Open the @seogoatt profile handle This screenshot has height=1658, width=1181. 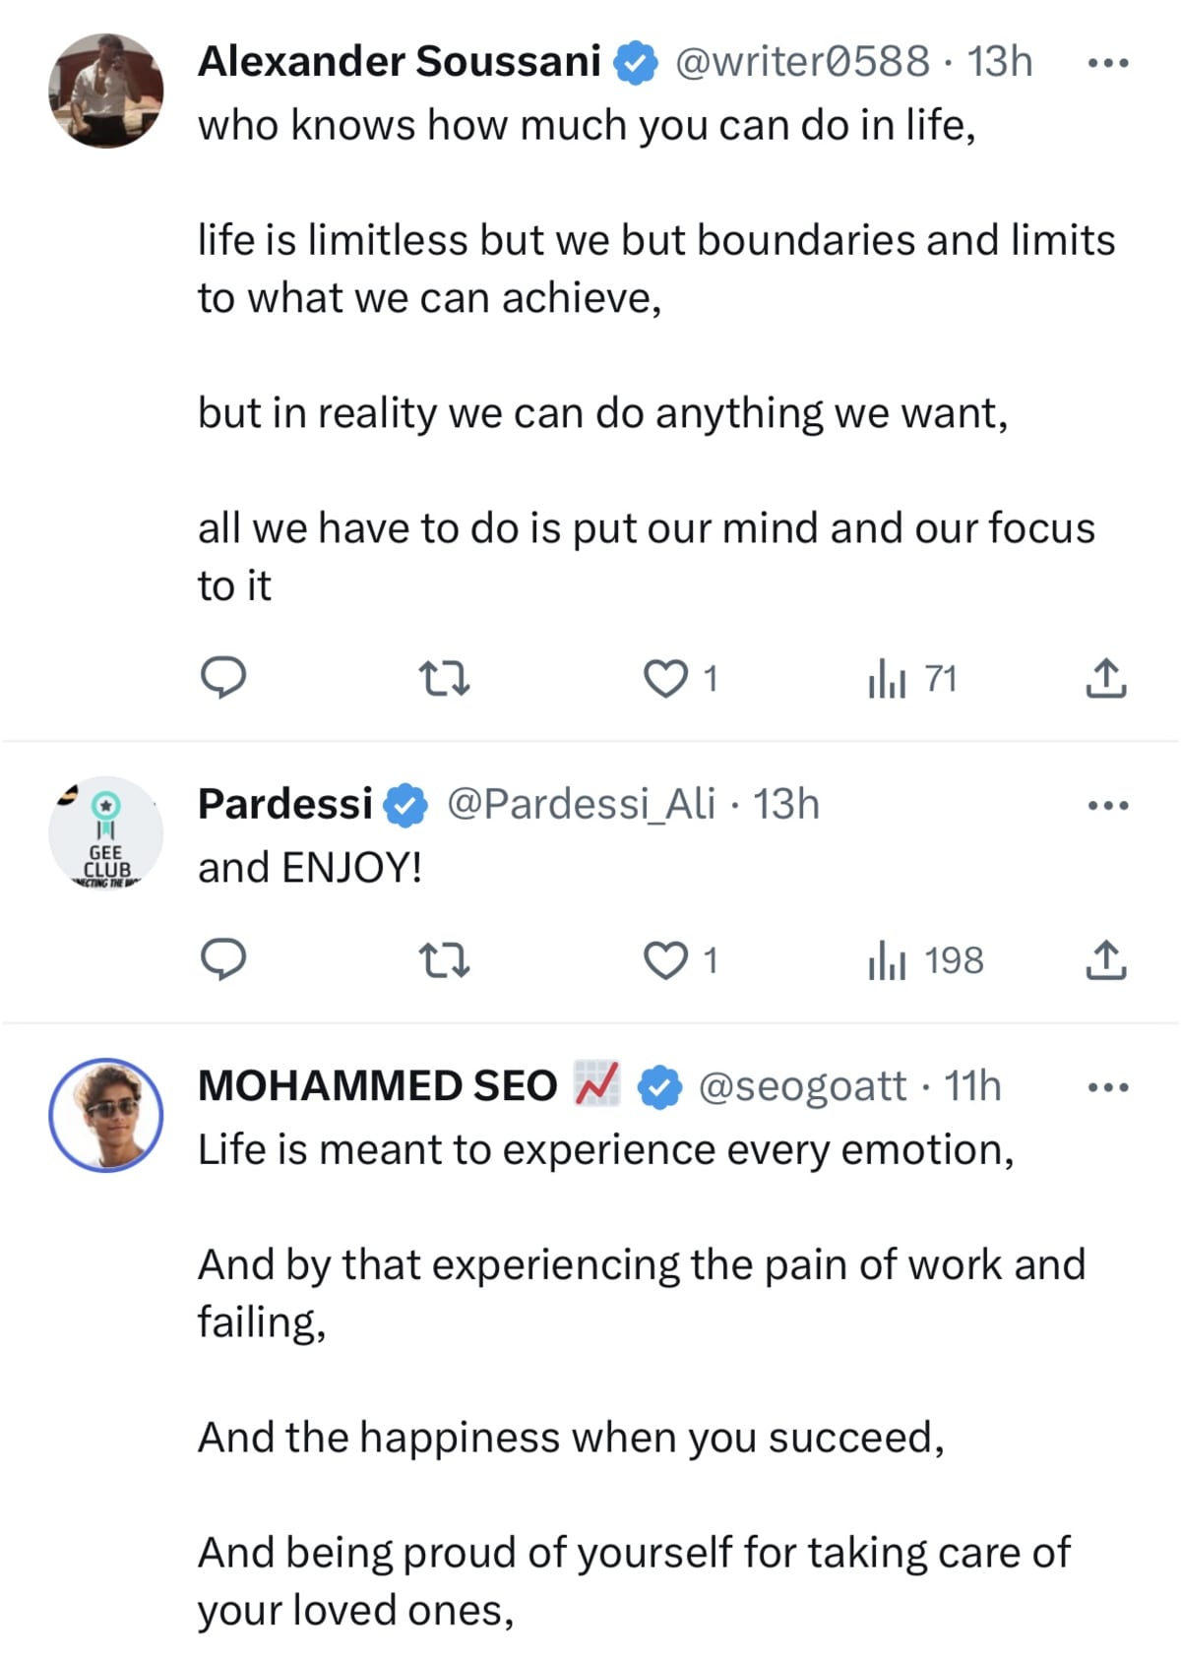(x=801, y=1086)
